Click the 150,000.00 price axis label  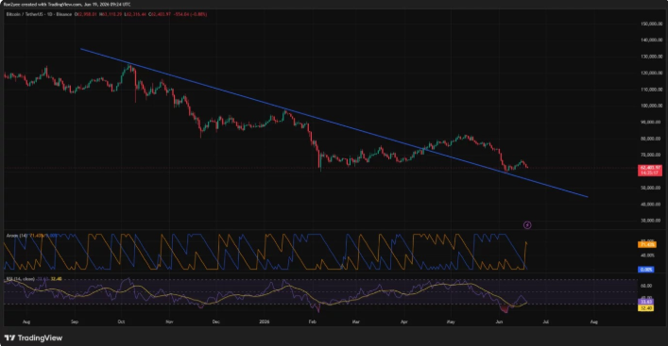click(651, 24)
